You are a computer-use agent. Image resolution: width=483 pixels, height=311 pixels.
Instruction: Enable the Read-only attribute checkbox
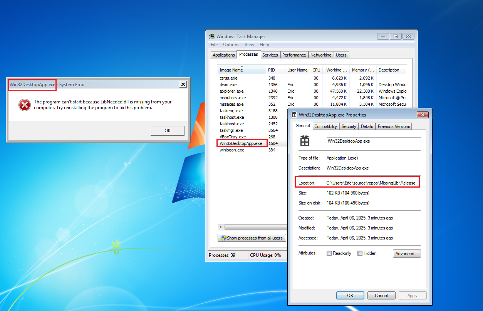329,253
